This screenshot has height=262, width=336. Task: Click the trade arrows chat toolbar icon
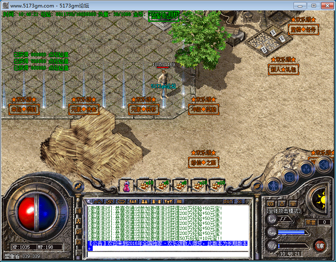[109, 202]
